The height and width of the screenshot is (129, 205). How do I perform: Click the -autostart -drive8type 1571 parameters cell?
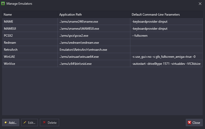tap(166, 64)
